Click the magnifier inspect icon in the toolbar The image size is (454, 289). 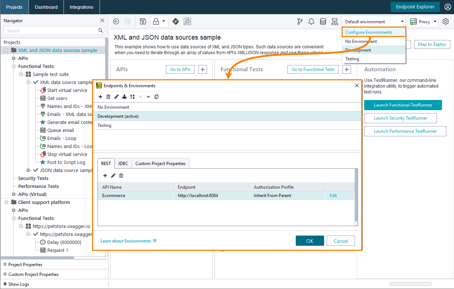click(187, 22)
